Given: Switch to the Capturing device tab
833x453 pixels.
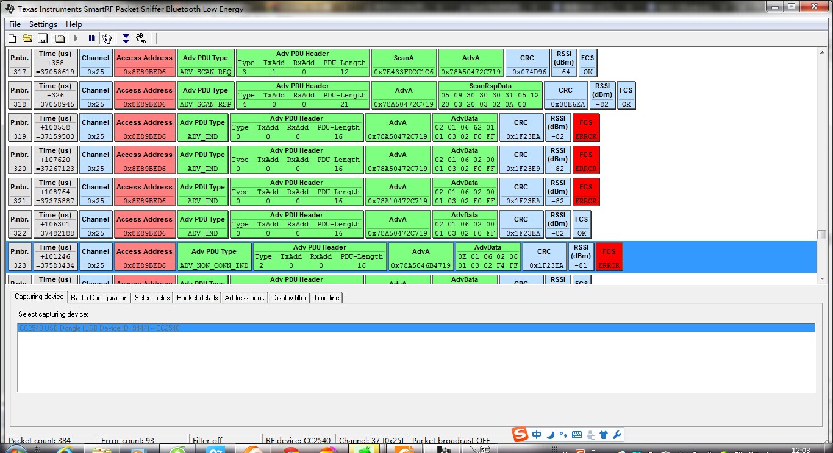Looking at the screenshot, I should pyautogui.click(x=39, y=297).
